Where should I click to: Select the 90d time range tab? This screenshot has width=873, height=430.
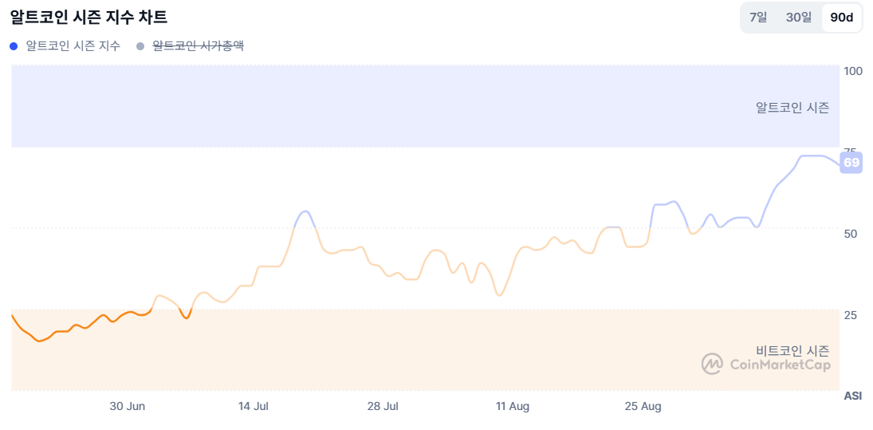(x=841, y=18)
